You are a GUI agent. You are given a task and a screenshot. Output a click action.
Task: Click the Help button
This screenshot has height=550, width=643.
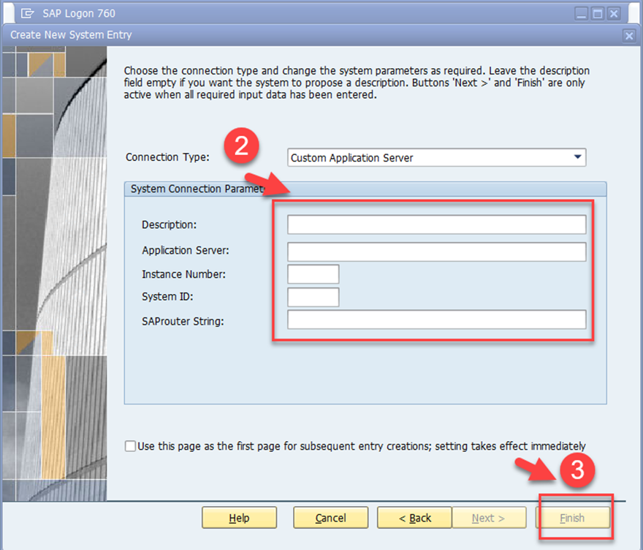[239, 518]
